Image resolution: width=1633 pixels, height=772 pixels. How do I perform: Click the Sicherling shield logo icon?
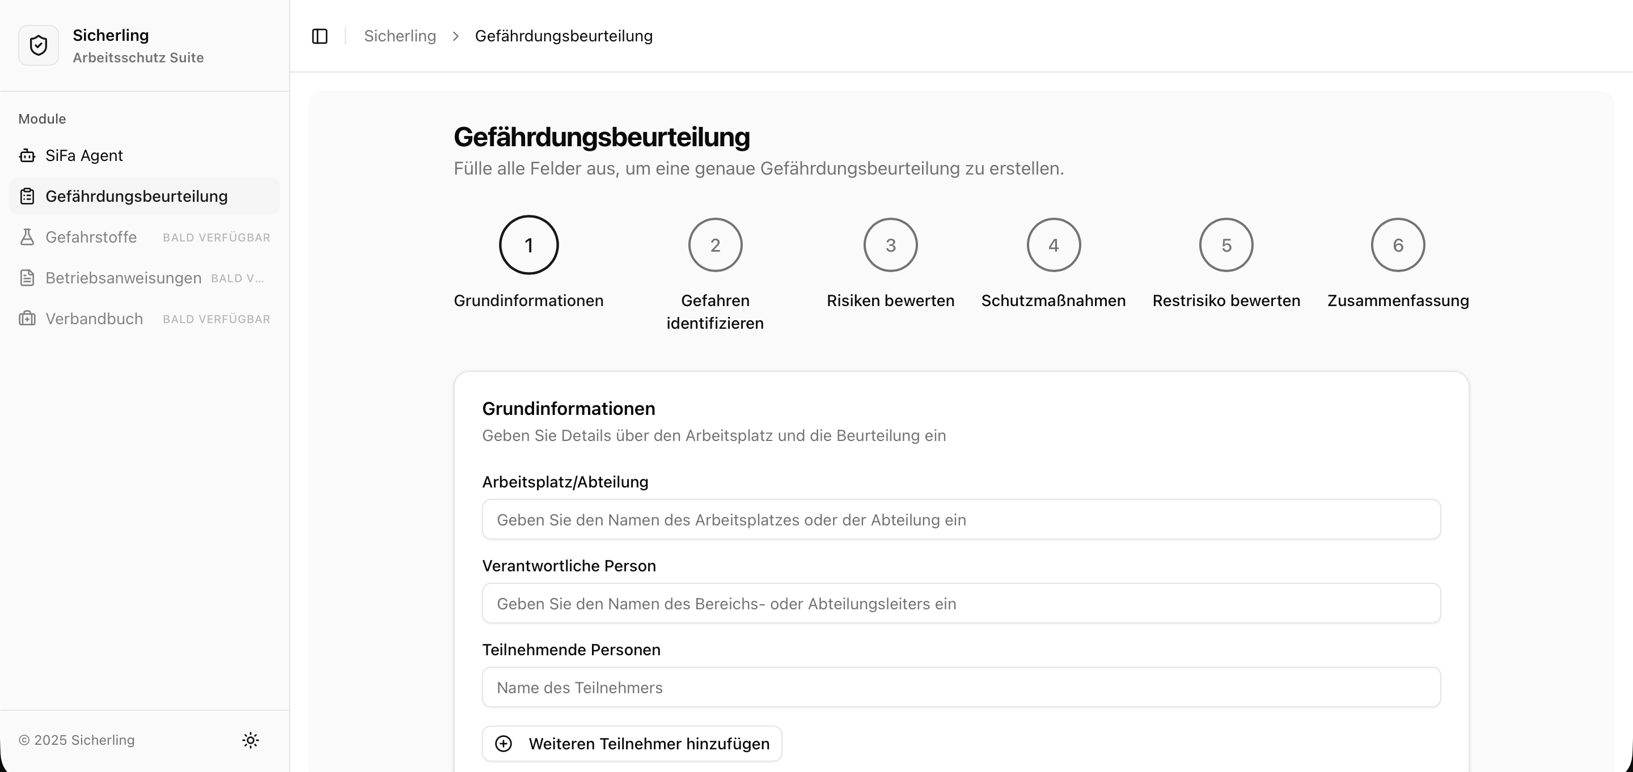pos(39,46)
